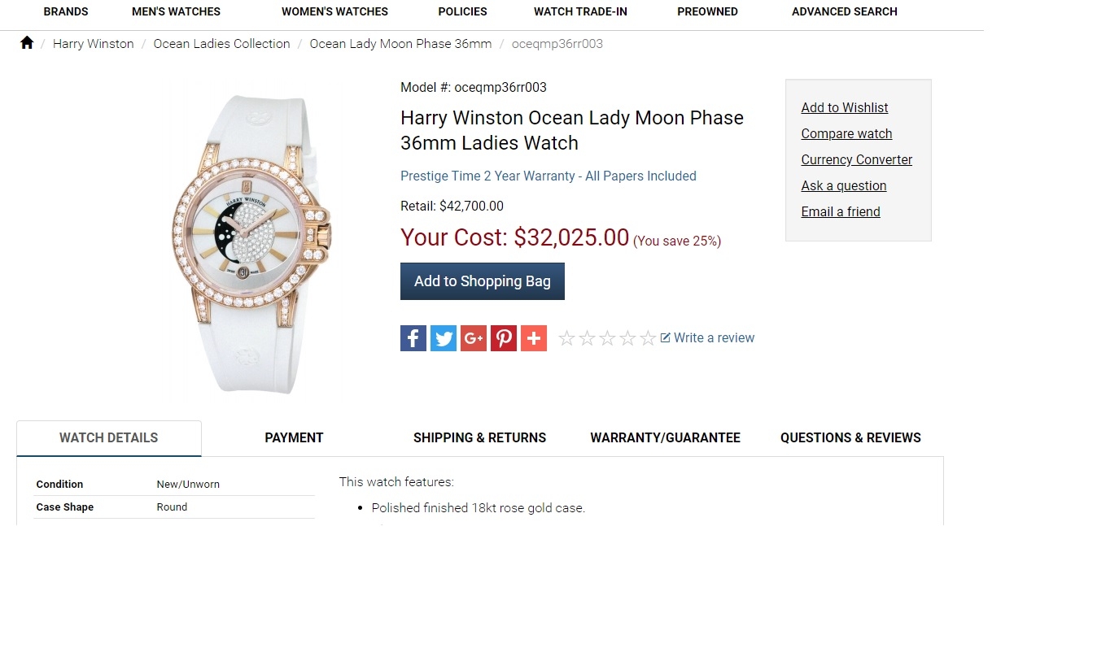Viewport: 1097px width, 648px height.
Task: Go to Ocean Ladies Collection breadcrumb
Action: pos(221,44)
